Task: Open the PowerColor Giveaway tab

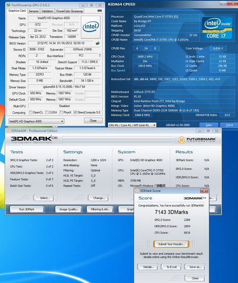Action: point(69,11)
